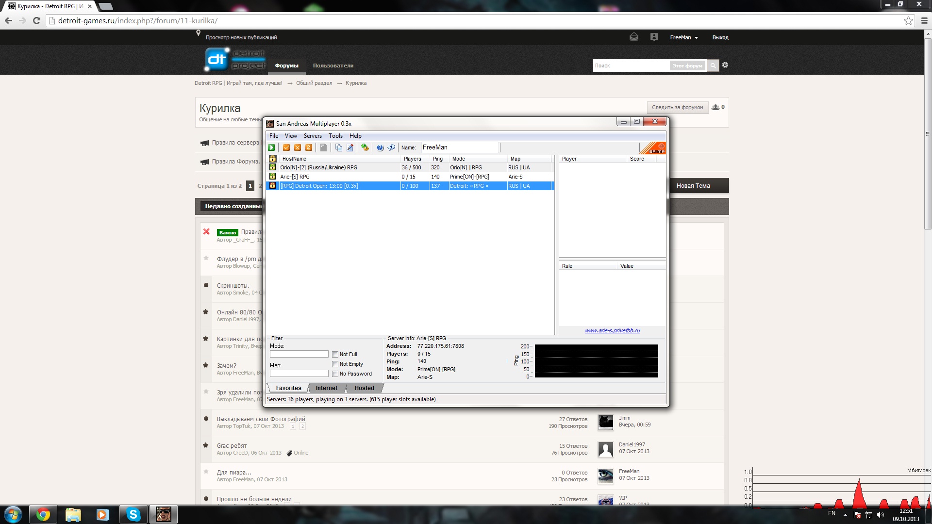Click Общий раздел breadcrumb link
The height and width of the screenshot is (524, 932).
[314, 83]
